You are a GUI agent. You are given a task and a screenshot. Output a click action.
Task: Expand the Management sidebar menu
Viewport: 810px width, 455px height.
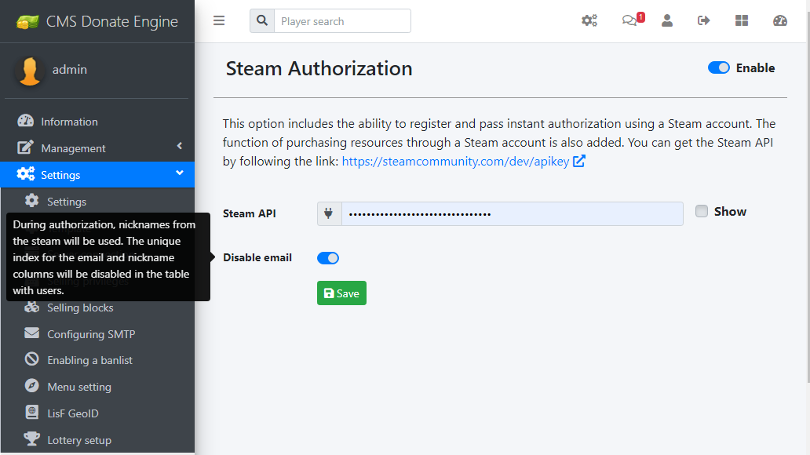click(x=97, y=148)
